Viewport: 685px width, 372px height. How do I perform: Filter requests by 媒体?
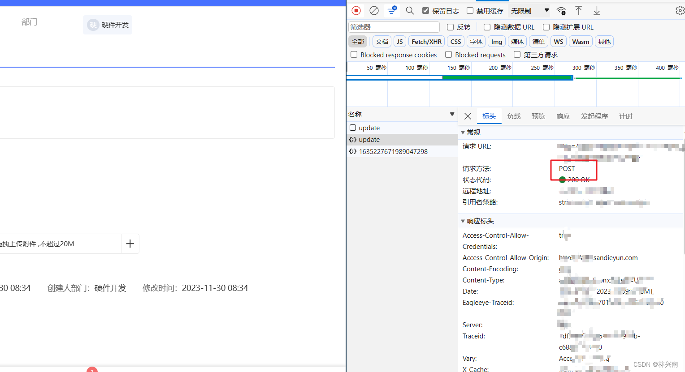[517, 42]
